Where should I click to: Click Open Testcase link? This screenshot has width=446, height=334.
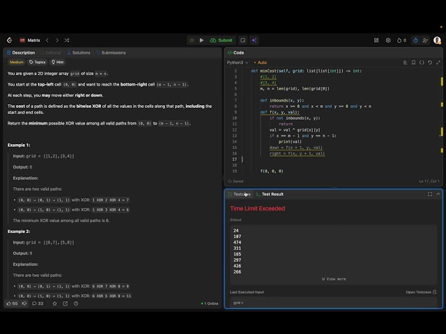pos(421,292)
